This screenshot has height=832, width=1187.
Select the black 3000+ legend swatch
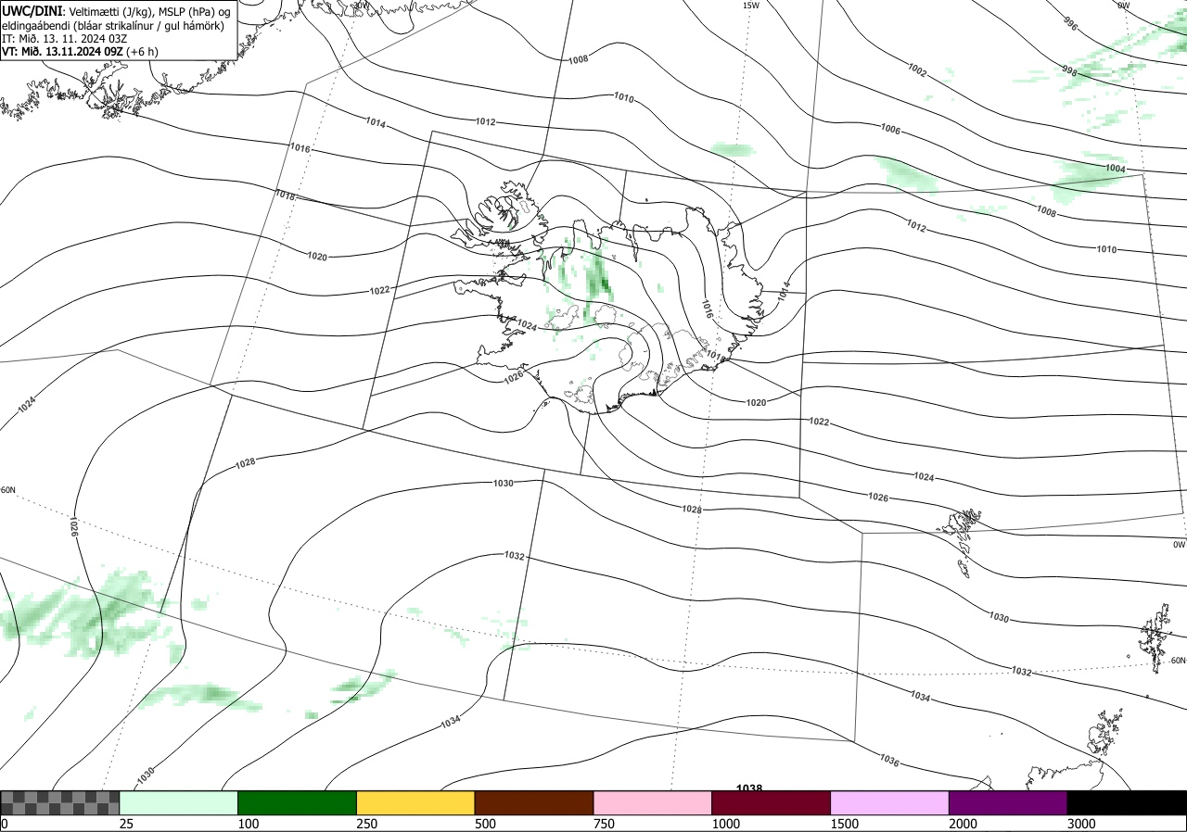1127,802
